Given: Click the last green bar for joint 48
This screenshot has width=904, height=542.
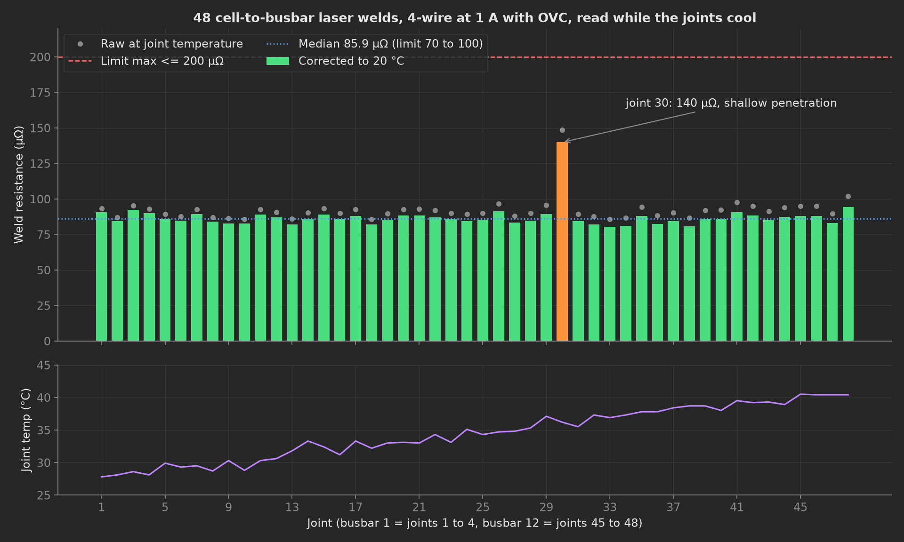Looking at the screenshot, I should [848, 274].
